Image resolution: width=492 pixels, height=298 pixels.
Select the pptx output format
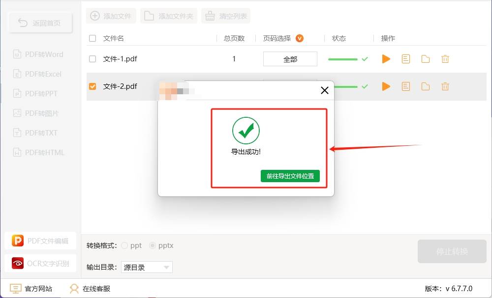tap(153, 245)
